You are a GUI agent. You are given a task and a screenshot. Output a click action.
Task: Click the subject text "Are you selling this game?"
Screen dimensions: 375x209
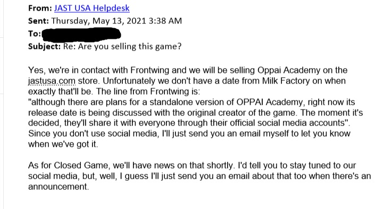(130, 46)
